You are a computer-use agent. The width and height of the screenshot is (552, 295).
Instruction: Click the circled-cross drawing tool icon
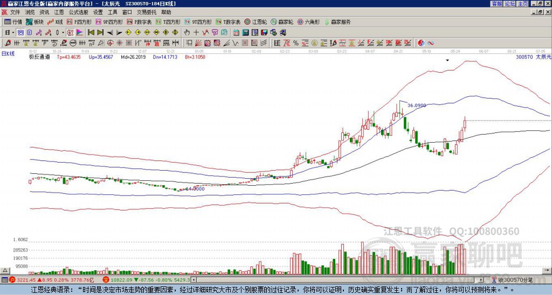coord(110,43)
